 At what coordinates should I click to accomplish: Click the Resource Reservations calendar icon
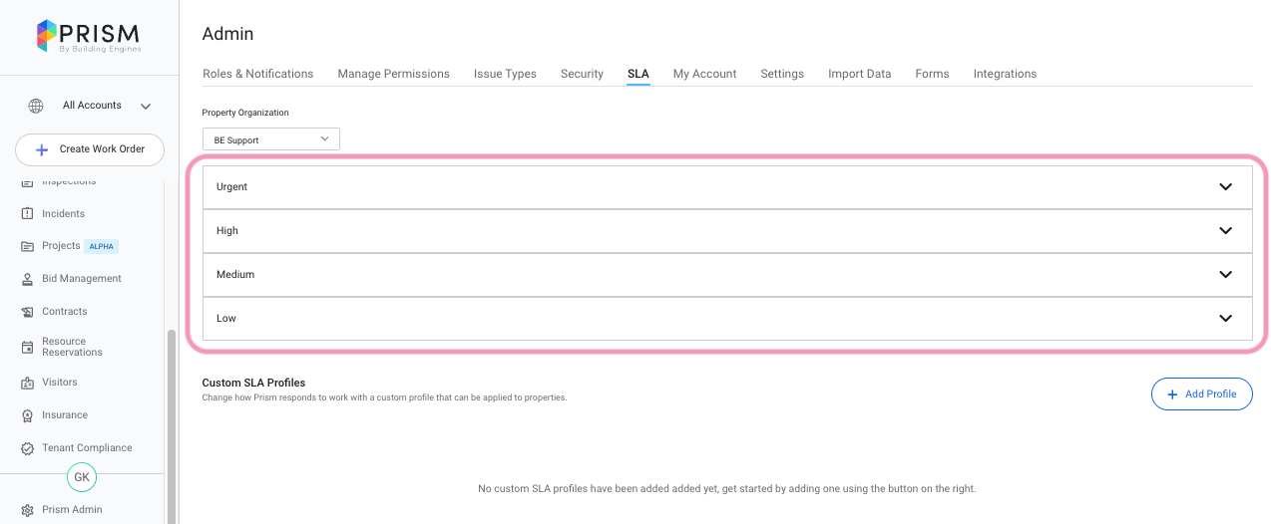pyautogui.click(x=28, y=347)
